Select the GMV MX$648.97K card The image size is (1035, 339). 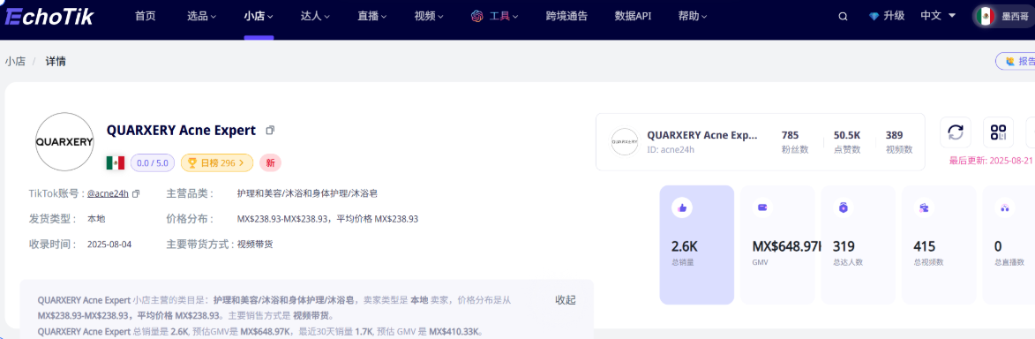(777, 245)
